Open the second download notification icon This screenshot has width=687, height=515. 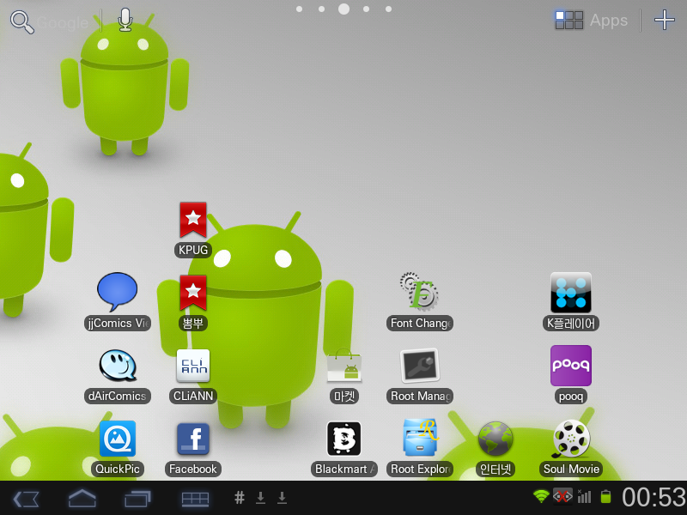coord(283,498)
